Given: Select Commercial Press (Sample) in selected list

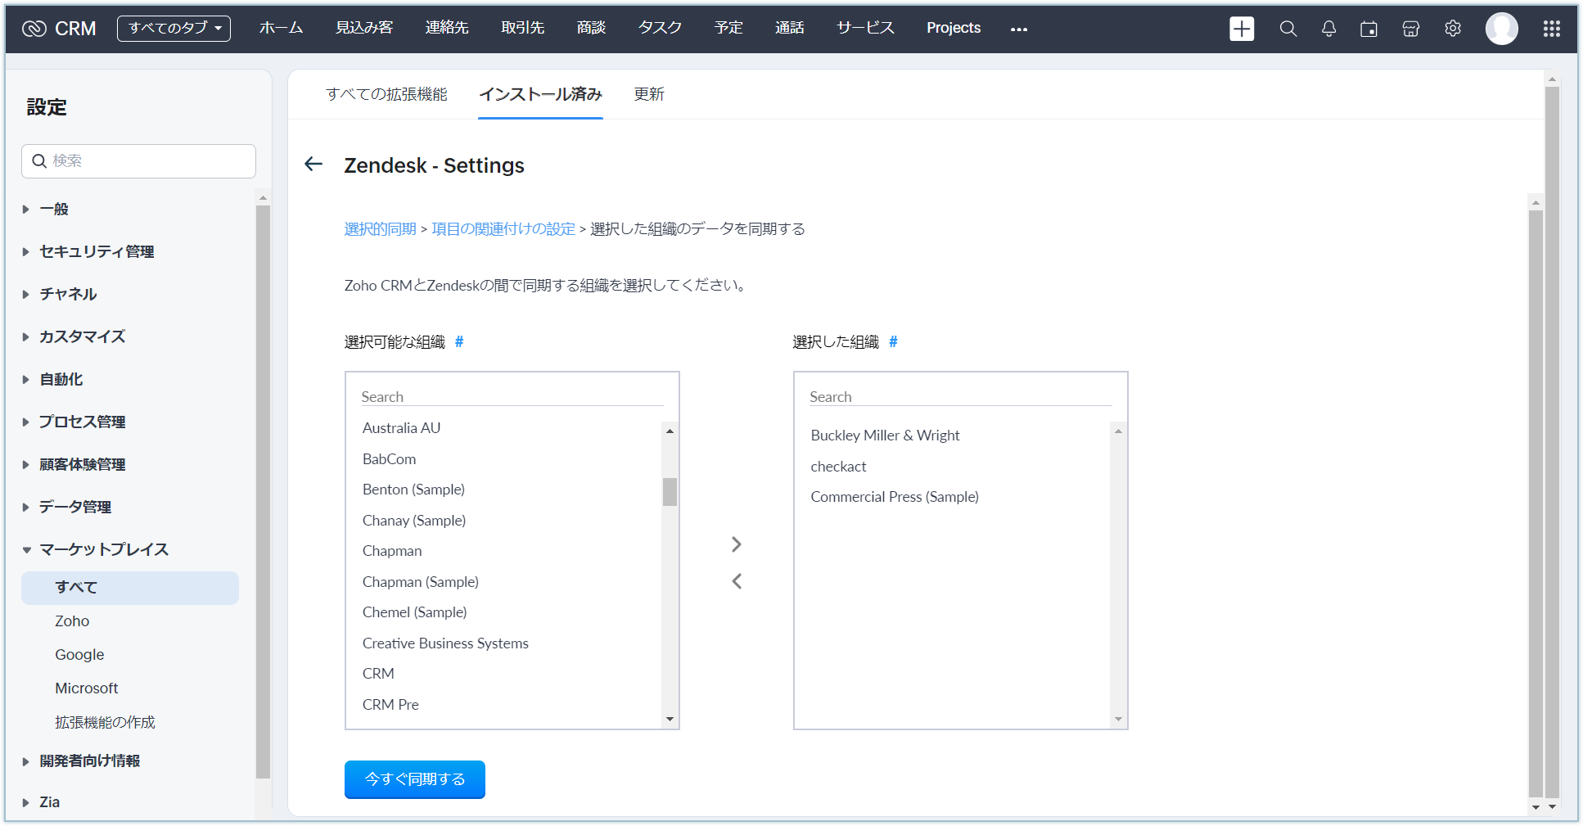Looking at the screenshot, I should [895, 497].
